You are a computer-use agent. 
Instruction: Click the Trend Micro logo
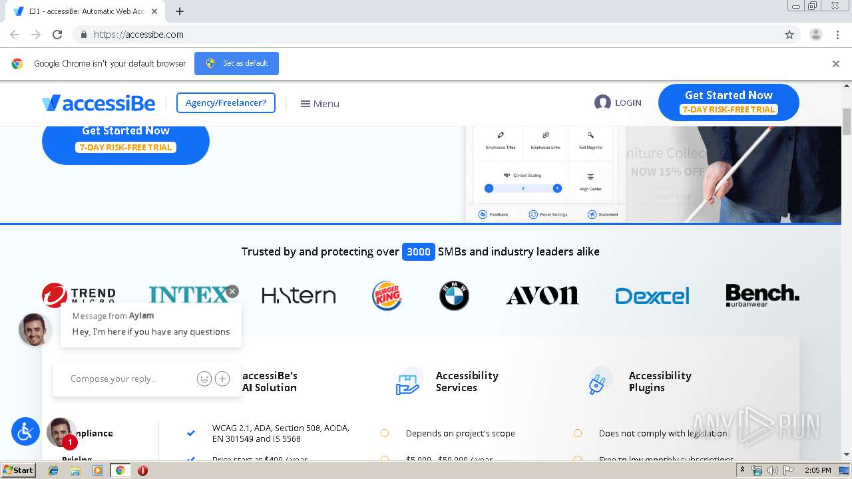79,295
